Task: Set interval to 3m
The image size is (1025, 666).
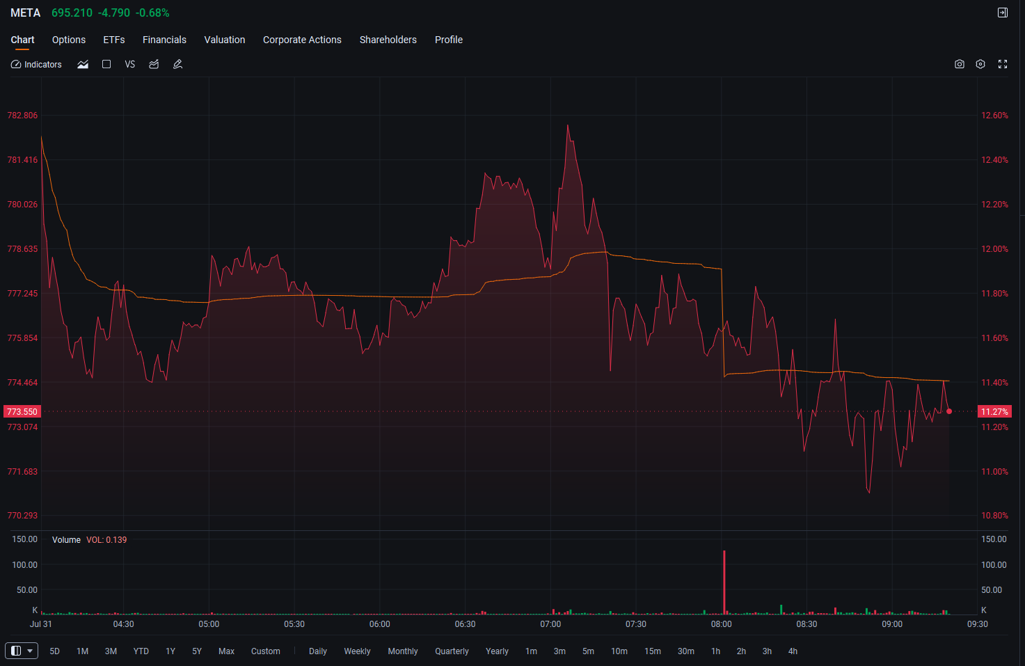Action: coord(559,651)
